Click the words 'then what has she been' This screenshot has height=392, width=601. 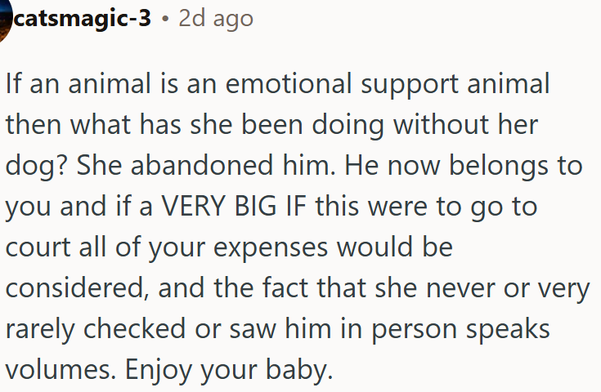[x=155, y=126]
